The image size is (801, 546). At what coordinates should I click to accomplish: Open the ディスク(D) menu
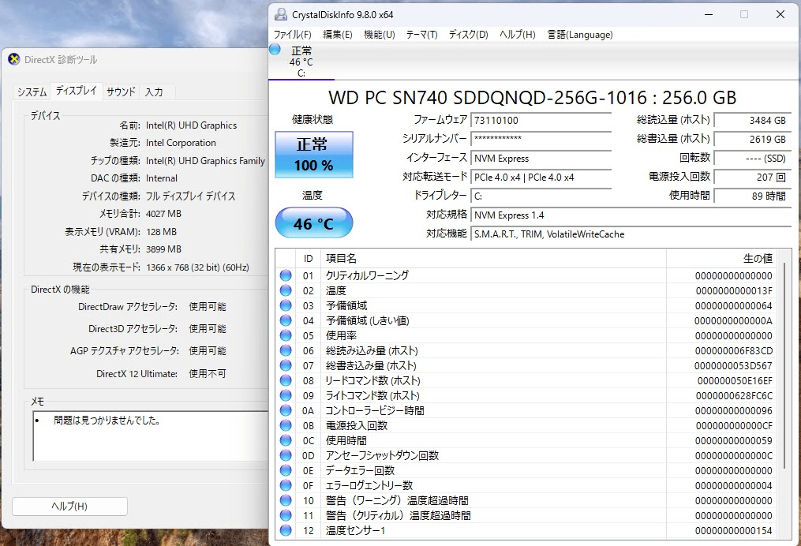tap(469, 34)
